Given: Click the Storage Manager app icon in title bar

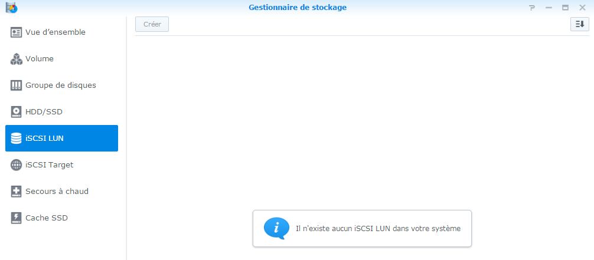Looking at the screenshot, I should tap(11, 7).
